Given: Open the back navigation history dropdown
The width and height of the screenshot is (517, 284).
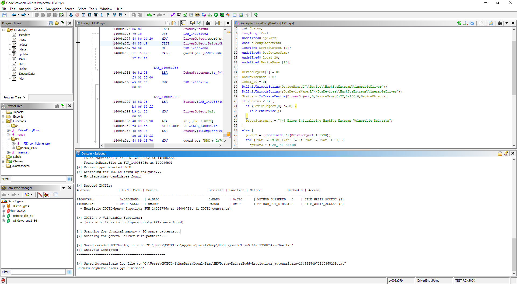Looking at the screenshot, I should (18, 15).
